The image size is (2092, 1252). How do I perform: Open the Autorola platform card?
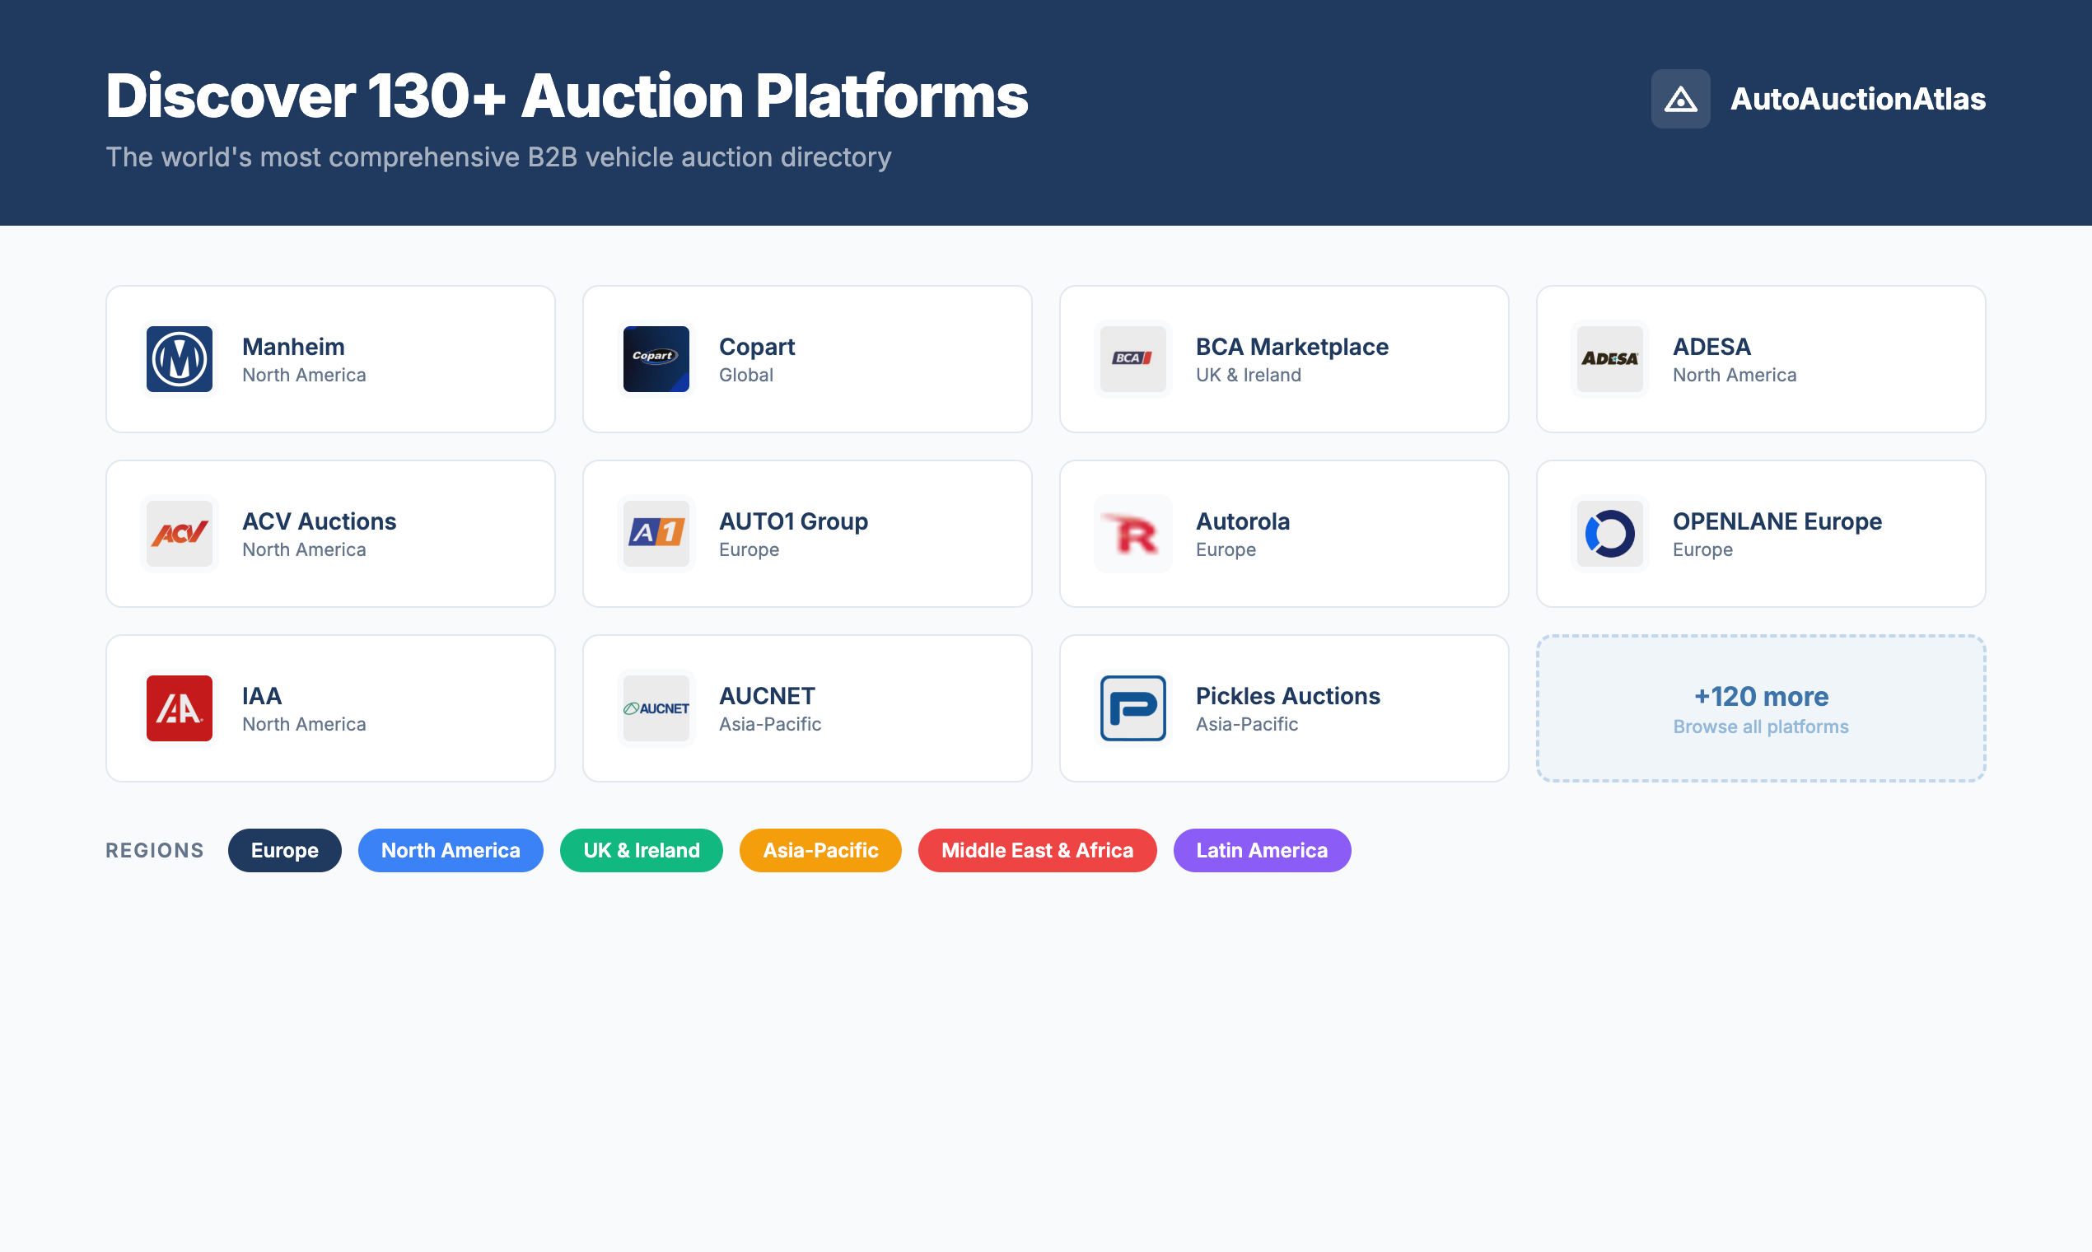tap(1283, 533)
